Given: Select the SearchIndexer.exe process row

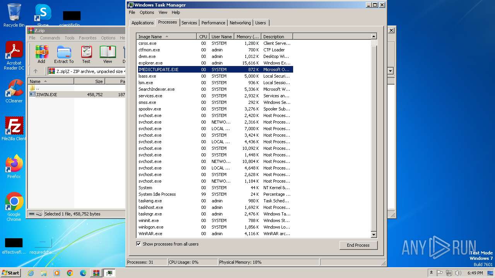Looking at the screenshot, I should point(215,89).
